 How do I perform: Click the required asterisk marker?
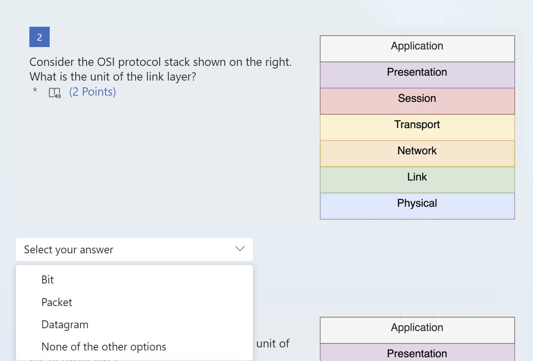[x=35, y=90]
